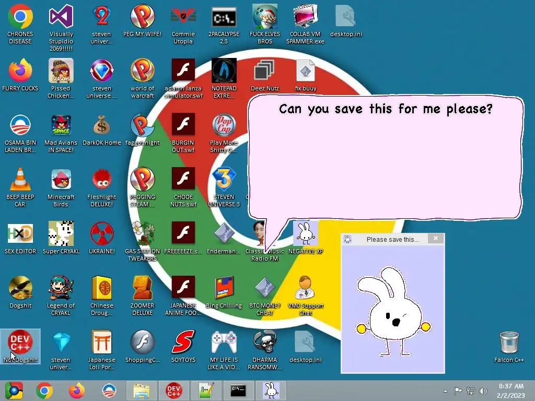Open the Obama logo taskbar icon

(x=109, y=391)
